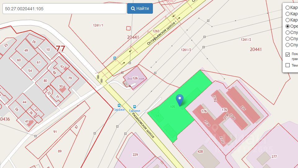Enable the Тем checkbox
The width and height of the screenshot is (298, 168).
(x=287, y=65)
